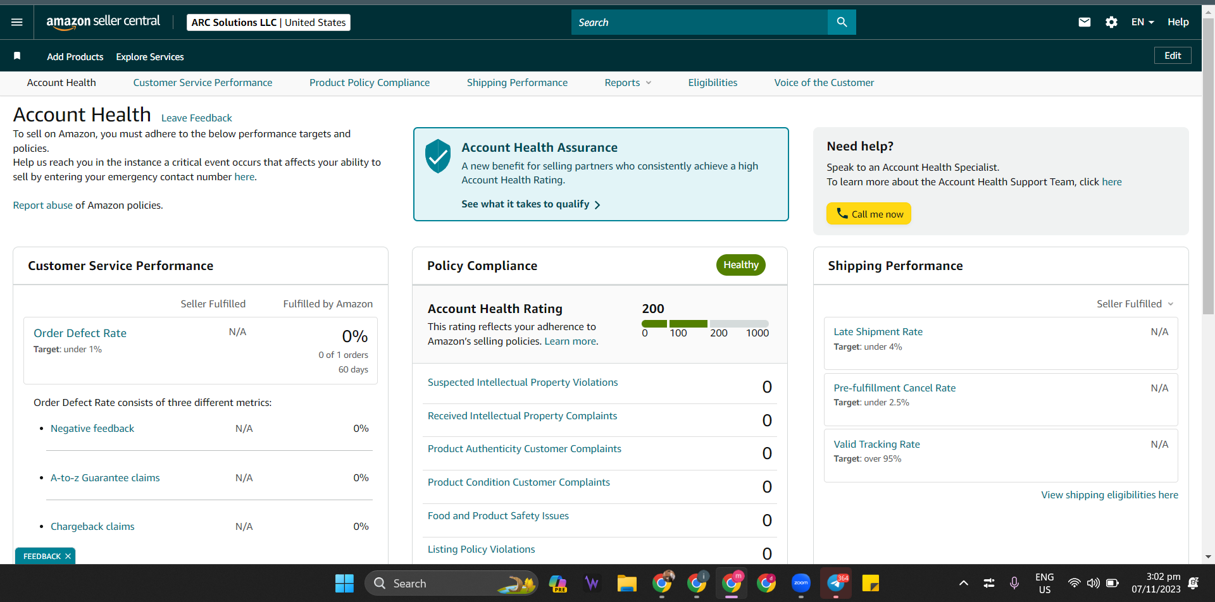Click the battery status tray icon
The height and width of the screenshot is (602, 1215).
click(x=1112, y=583)
